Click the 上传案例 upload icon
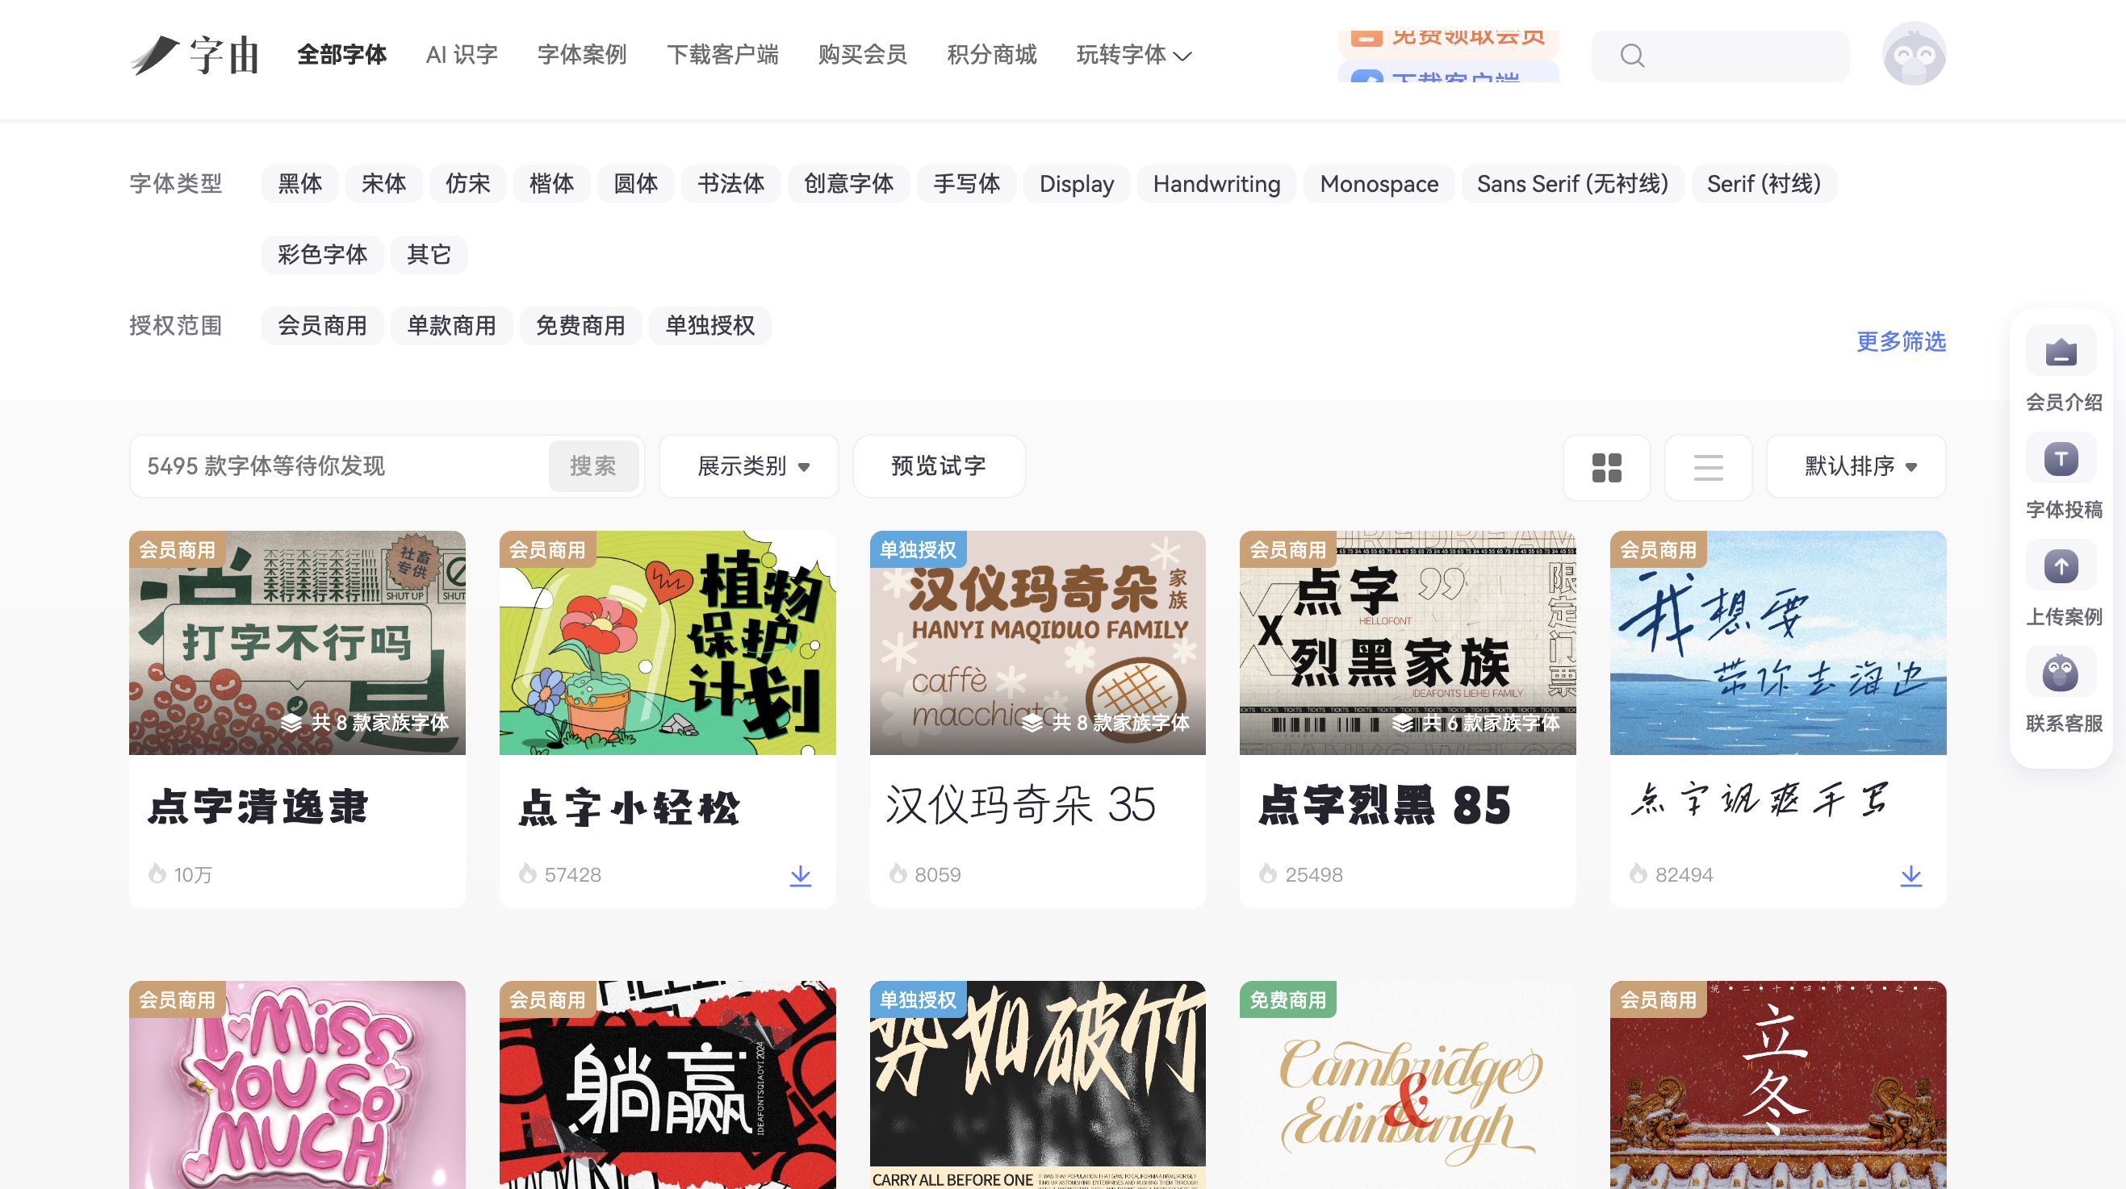Image resolution: width=2126 pixels, height=1189 pixels. click(x=2061, y=566)
